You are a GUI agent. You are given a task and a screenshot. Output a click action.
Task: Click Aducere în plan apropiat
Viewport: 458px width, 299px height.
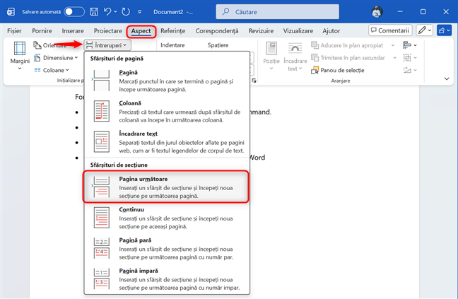(347, 45)
